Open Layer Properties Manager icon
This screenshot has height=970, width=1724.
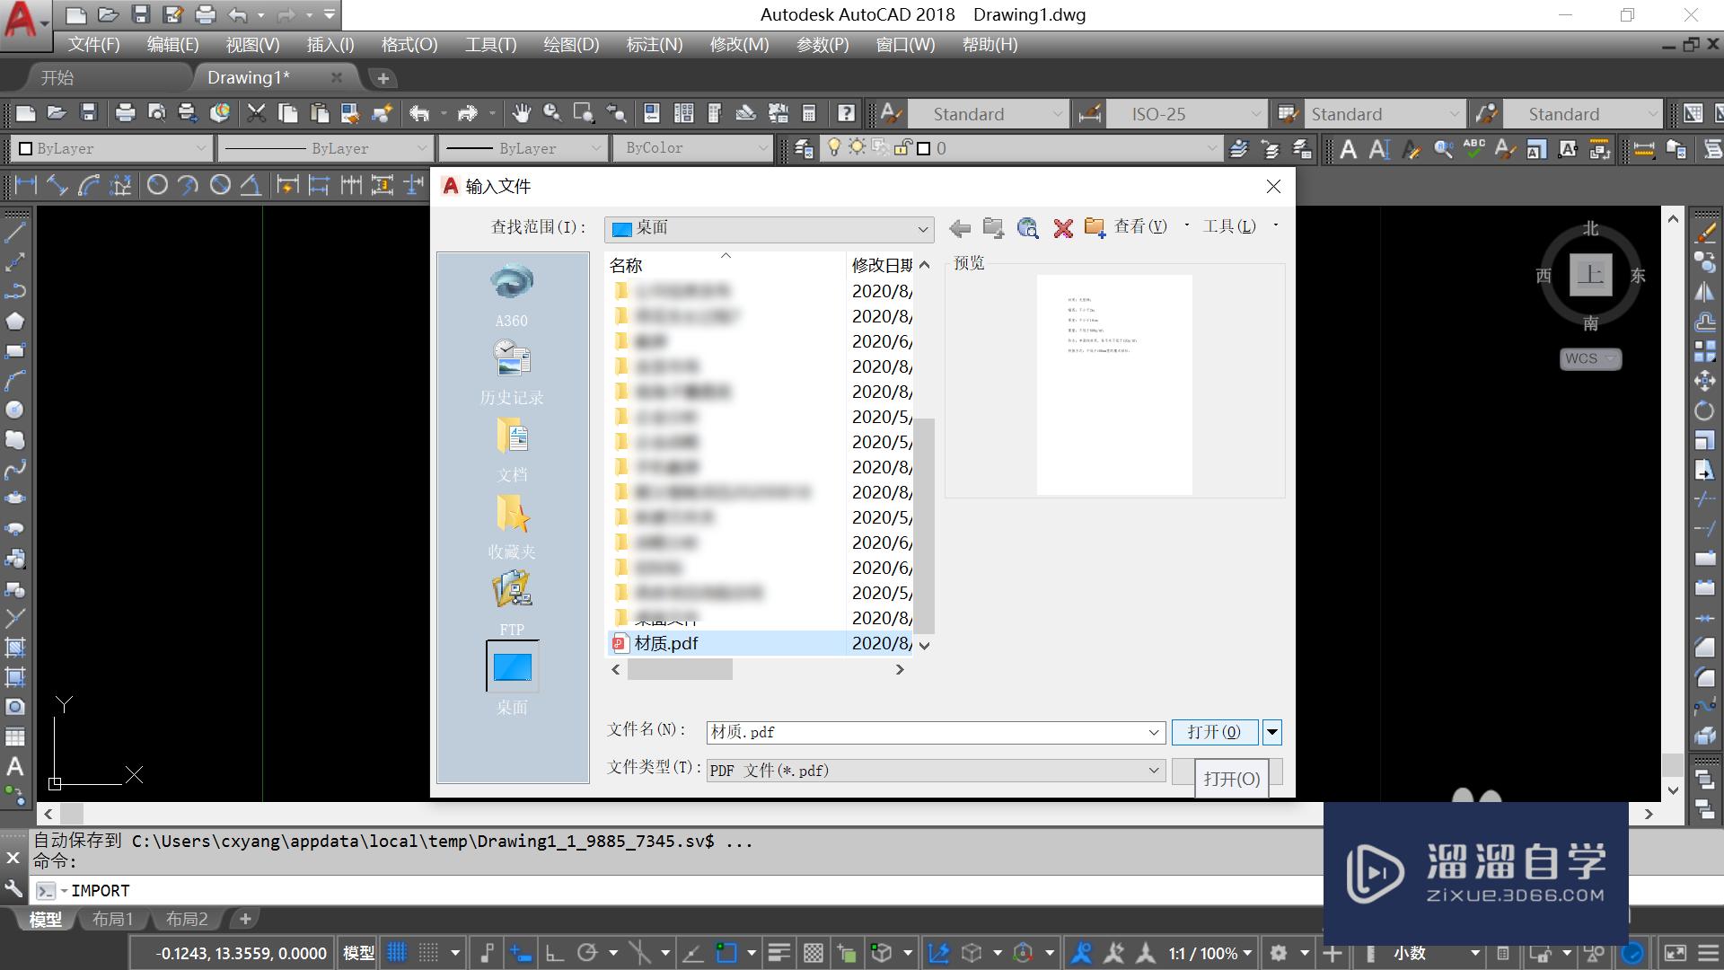tap(804, 148)
